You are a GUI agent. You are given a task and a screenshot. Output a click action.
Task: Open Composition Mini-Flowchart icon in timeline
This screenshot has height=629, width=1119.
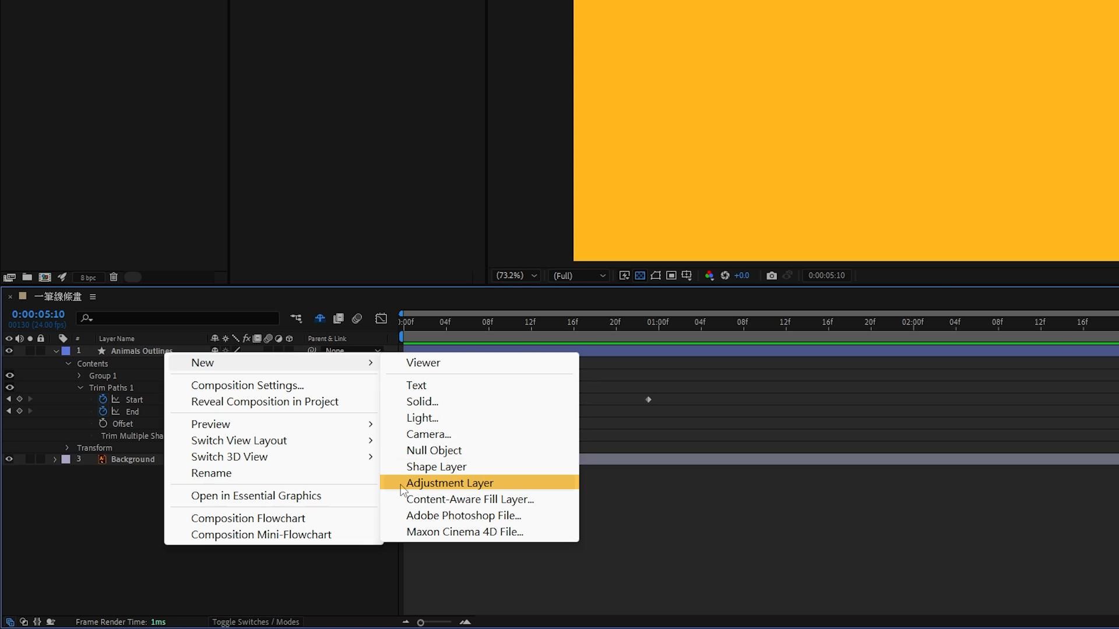click(x=296, y=319)
